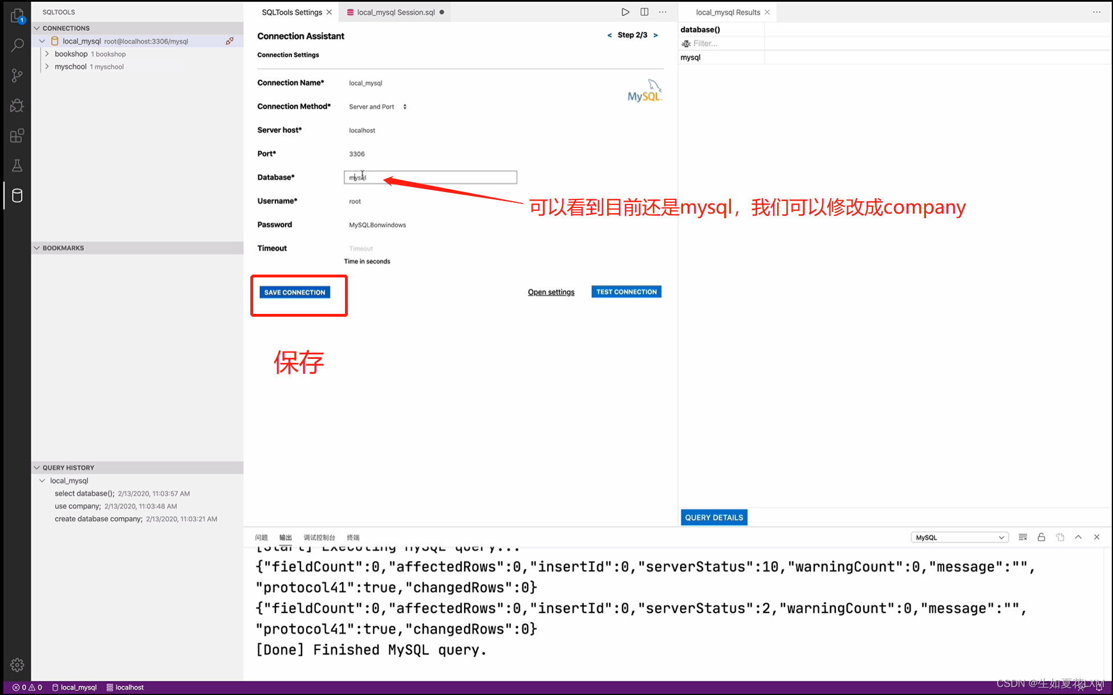Screen dimensions: 1113x695
Task: Click the Connection Name field local_mysql
Action: (x=430, y=83)
